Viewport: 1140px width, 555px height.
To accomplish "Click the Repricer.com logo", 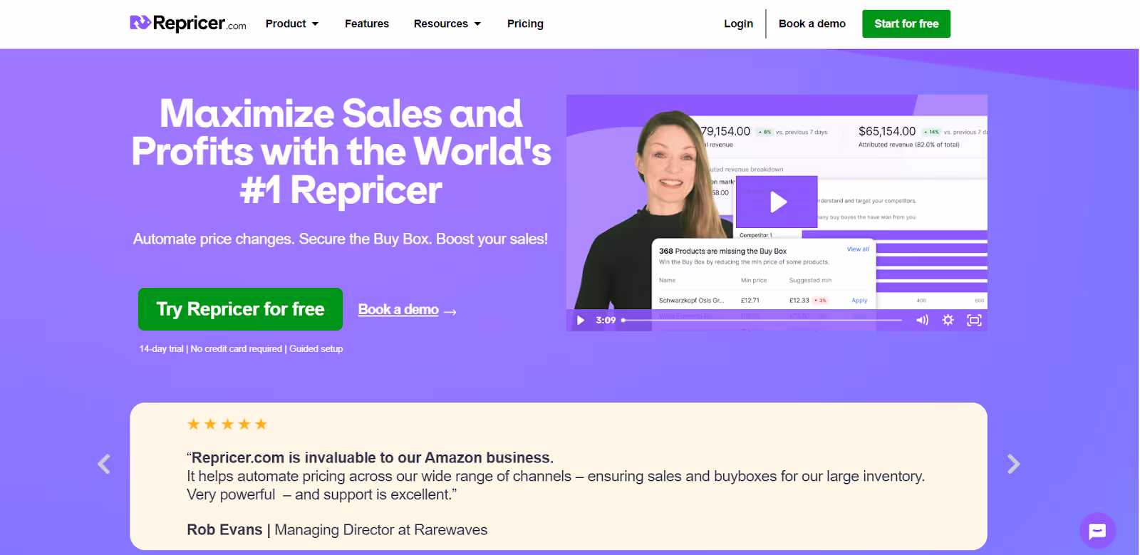I will (188, 24).
